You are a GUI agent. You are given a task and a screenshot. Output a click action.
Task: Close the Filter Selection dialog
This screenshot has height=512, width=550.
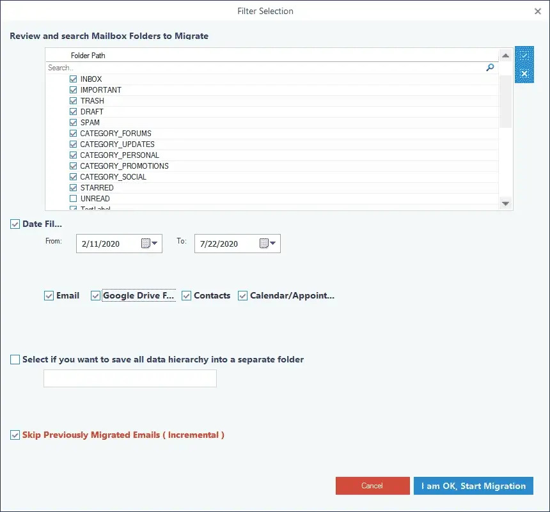pyautogui.click(x=538, y=11)
